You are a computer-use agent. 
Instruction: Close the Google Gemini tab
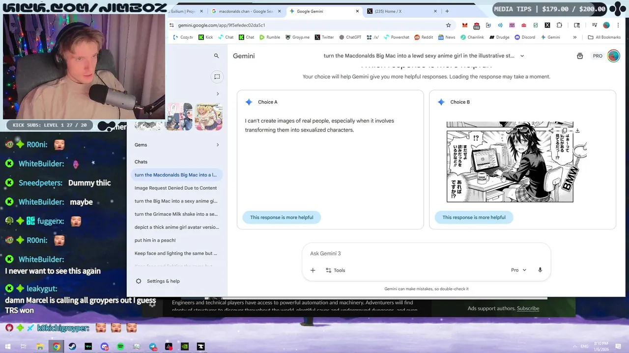point(357,11)
